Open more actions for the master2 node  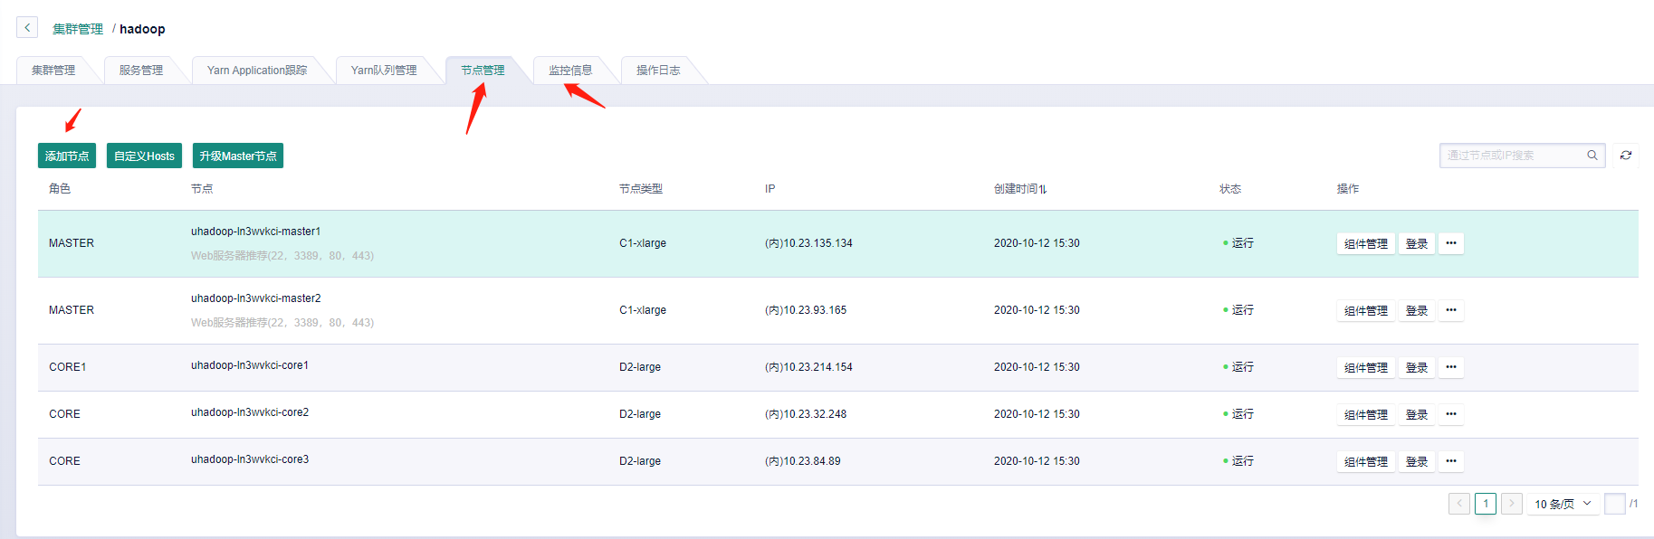tap(1450, 310)
